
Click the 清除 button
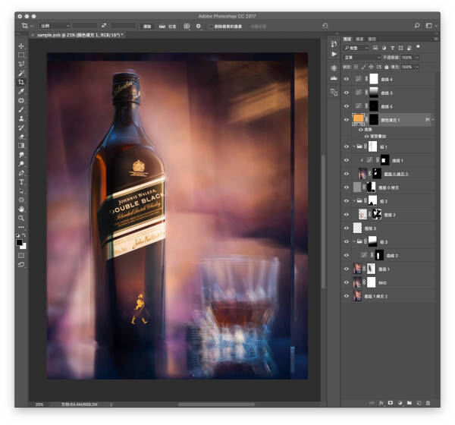(x=147, y=27)
